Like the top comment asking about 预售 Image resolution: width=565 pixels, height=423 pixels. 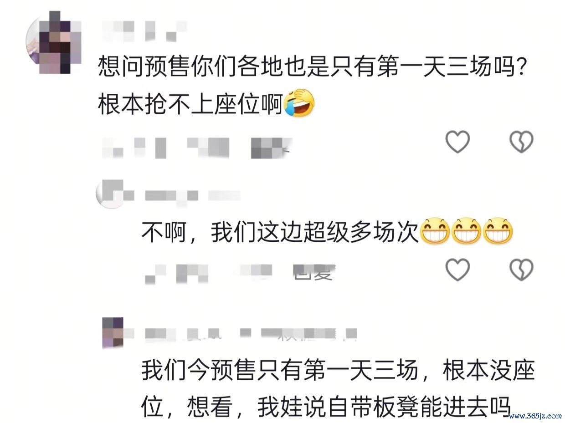click(x=457, y=142)
